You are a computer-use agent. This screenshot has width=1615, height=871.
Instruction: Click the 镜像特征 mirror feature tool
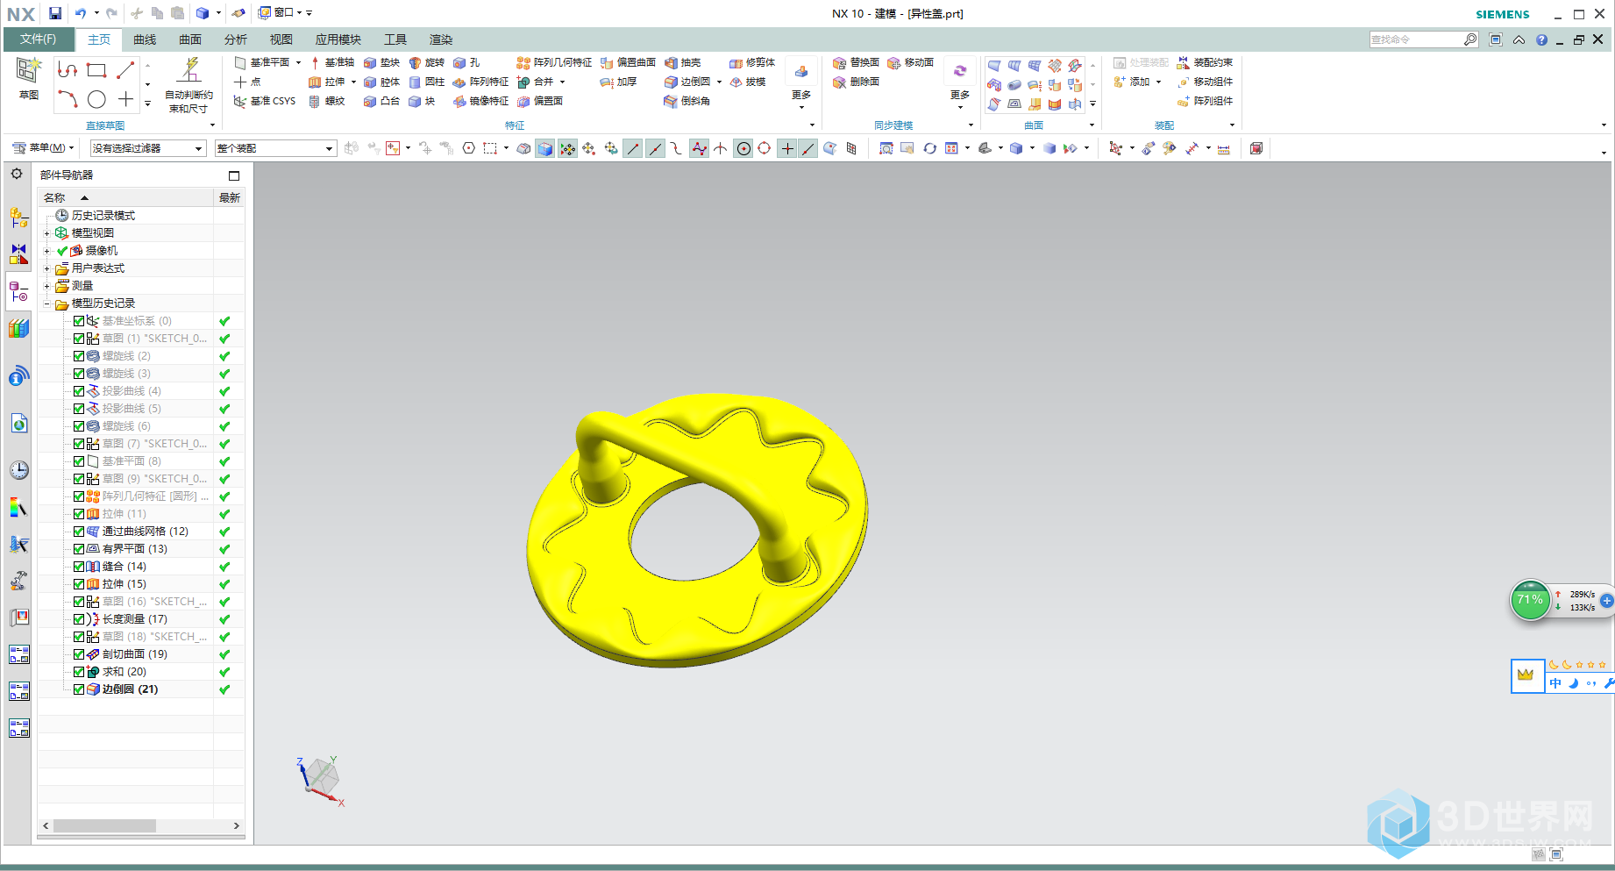pos(481,101)
